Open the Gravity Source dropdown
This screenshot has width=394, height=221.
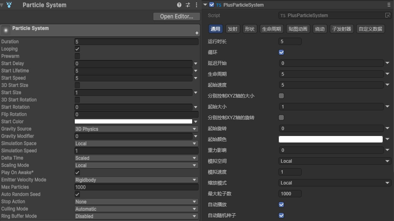pyautogui.click(x=136, y=129)
